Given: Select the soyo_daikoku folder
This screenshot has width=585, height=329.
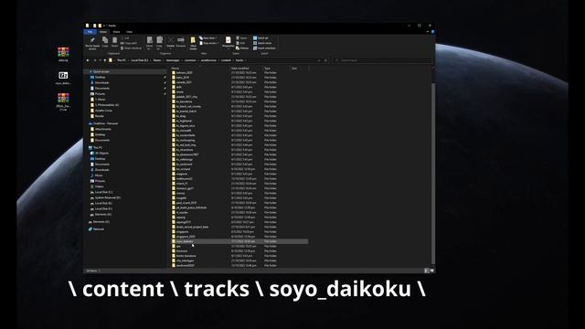Looking at the screenshot, I should coord(239,241).
